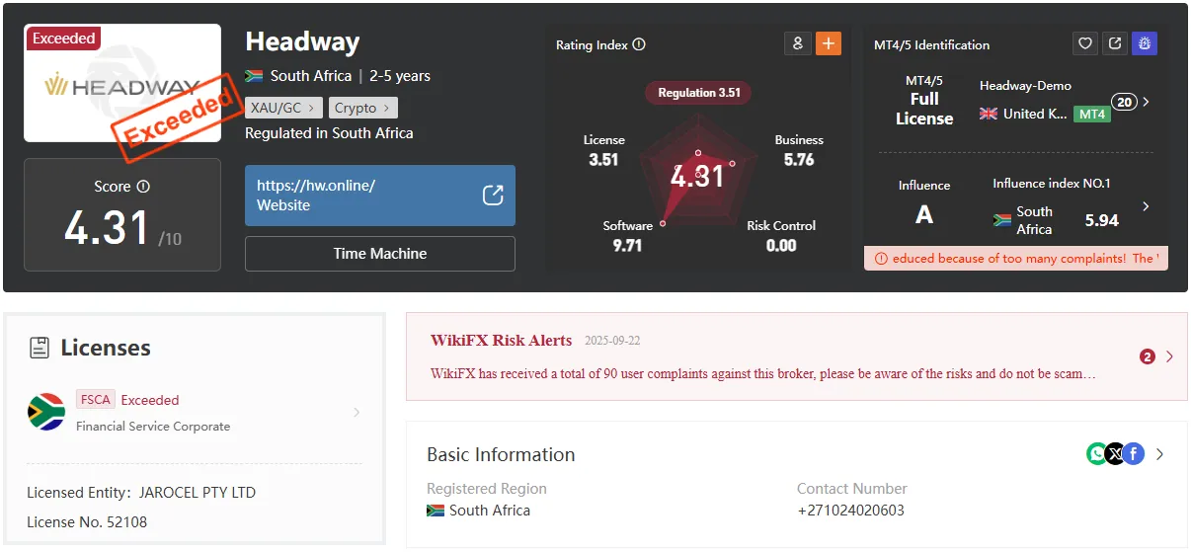Click the purple report alarm icon
This screenshot has height=552, width=1191.
1145,43
